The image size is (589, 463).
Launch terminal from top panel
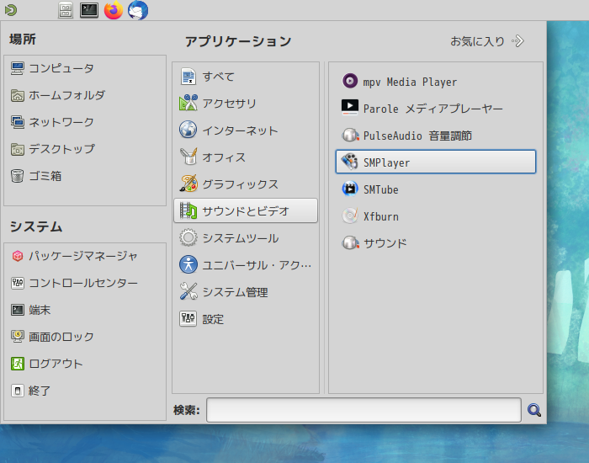[89, 10]
